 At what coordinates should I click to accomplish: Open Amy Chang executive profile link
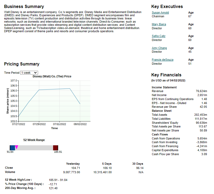[159, 48]
